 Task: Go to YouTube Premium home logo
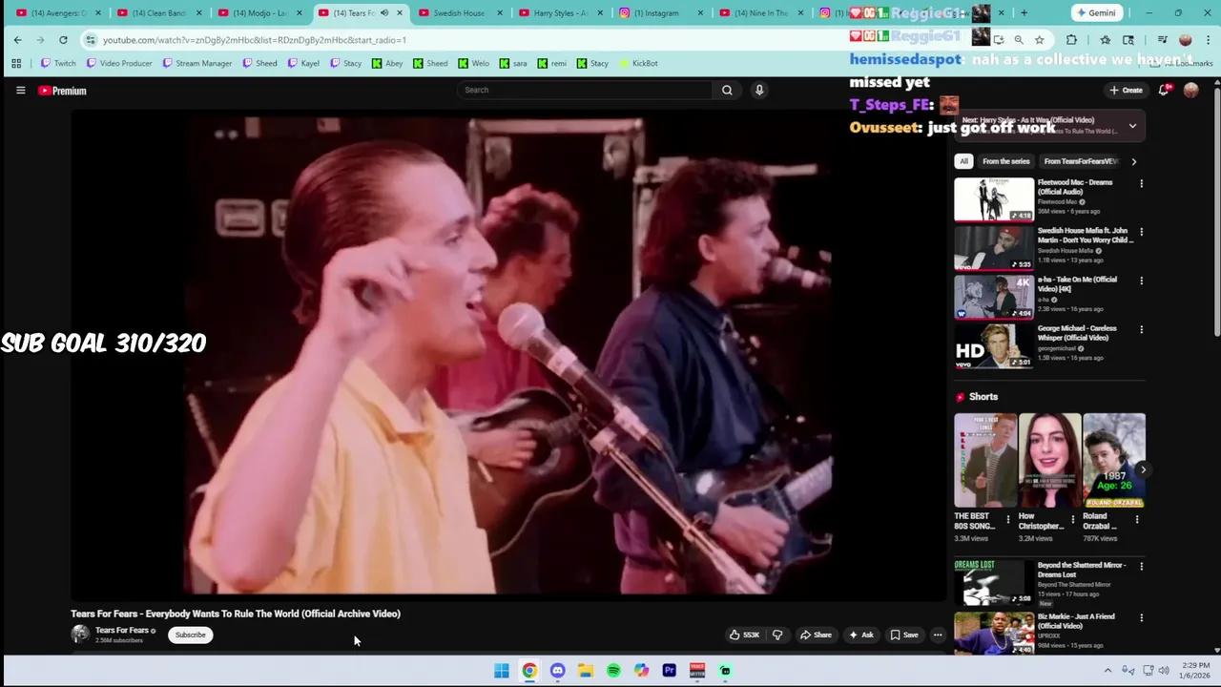[x=62, y=91]
